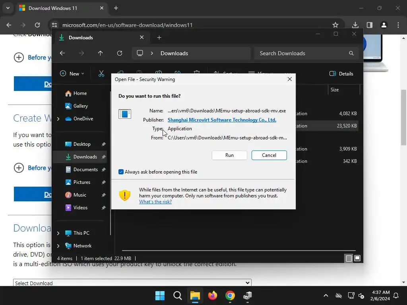407x305 pixels.
Task: Cancel the Open File security warning
Action: pos(269,155)
